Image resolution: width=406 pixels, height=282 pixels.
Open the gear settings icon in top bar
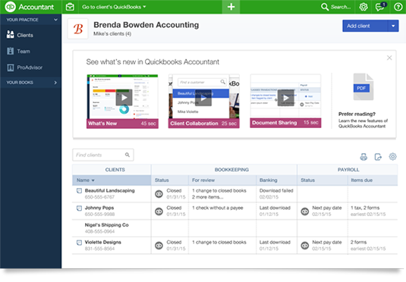point(364,7)
